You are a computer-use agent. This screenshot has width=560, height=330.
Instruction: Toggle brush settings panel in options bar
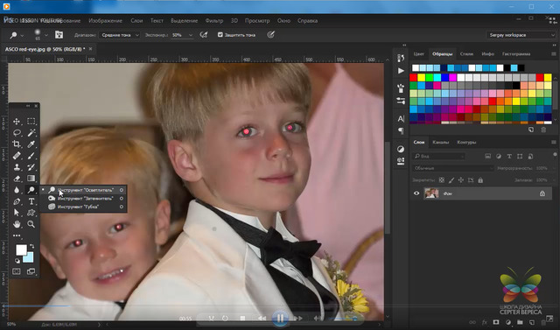(59, 35)
